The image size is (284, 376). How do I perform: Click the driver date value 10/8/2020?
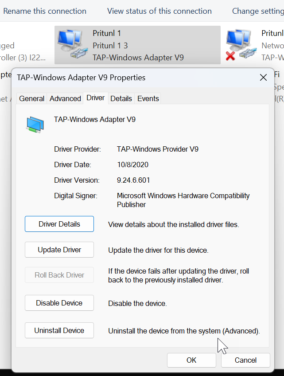click(132, 164)
